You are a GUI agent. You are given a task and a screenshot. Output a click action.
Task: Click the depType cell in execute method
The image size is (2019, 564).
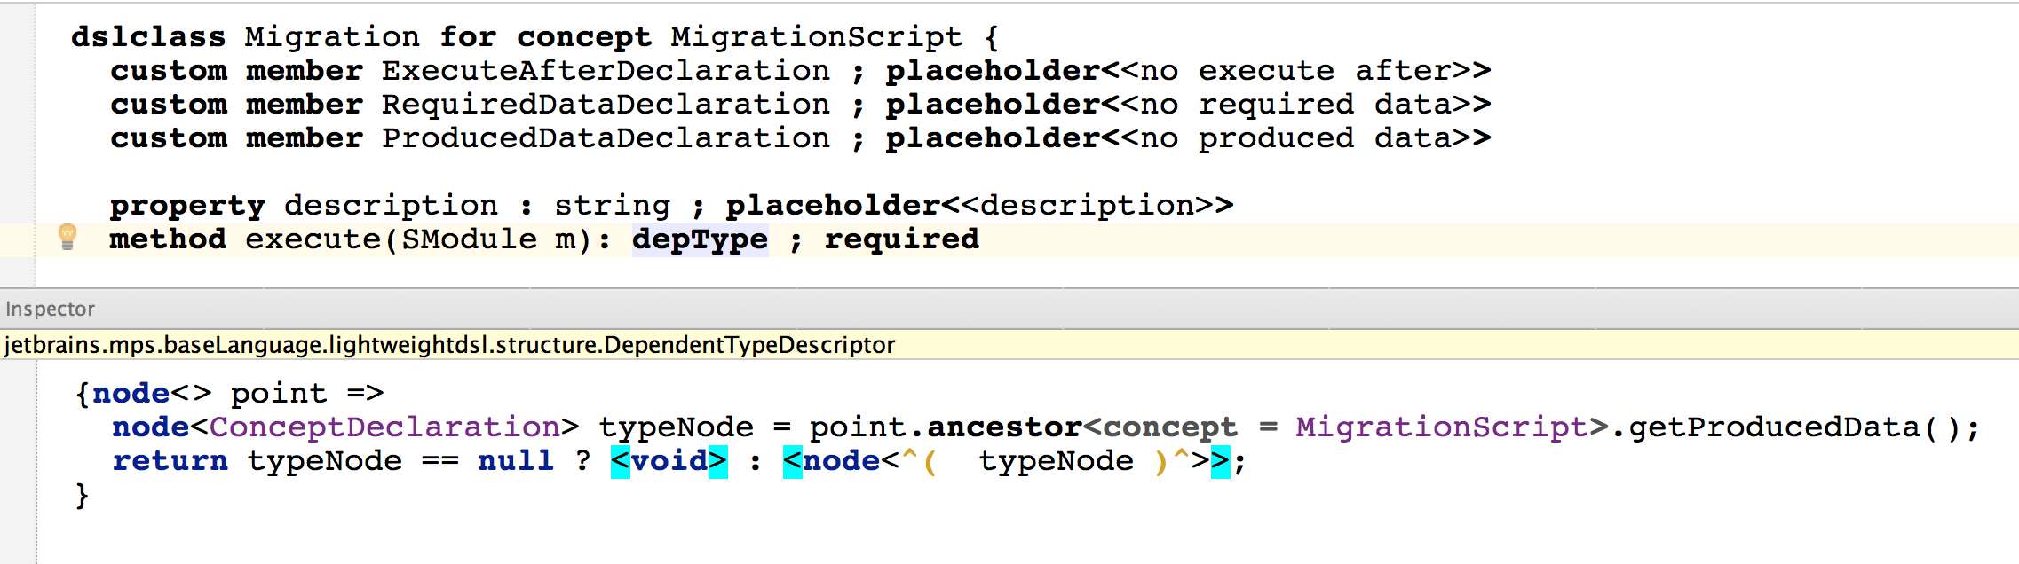[700, 239]
